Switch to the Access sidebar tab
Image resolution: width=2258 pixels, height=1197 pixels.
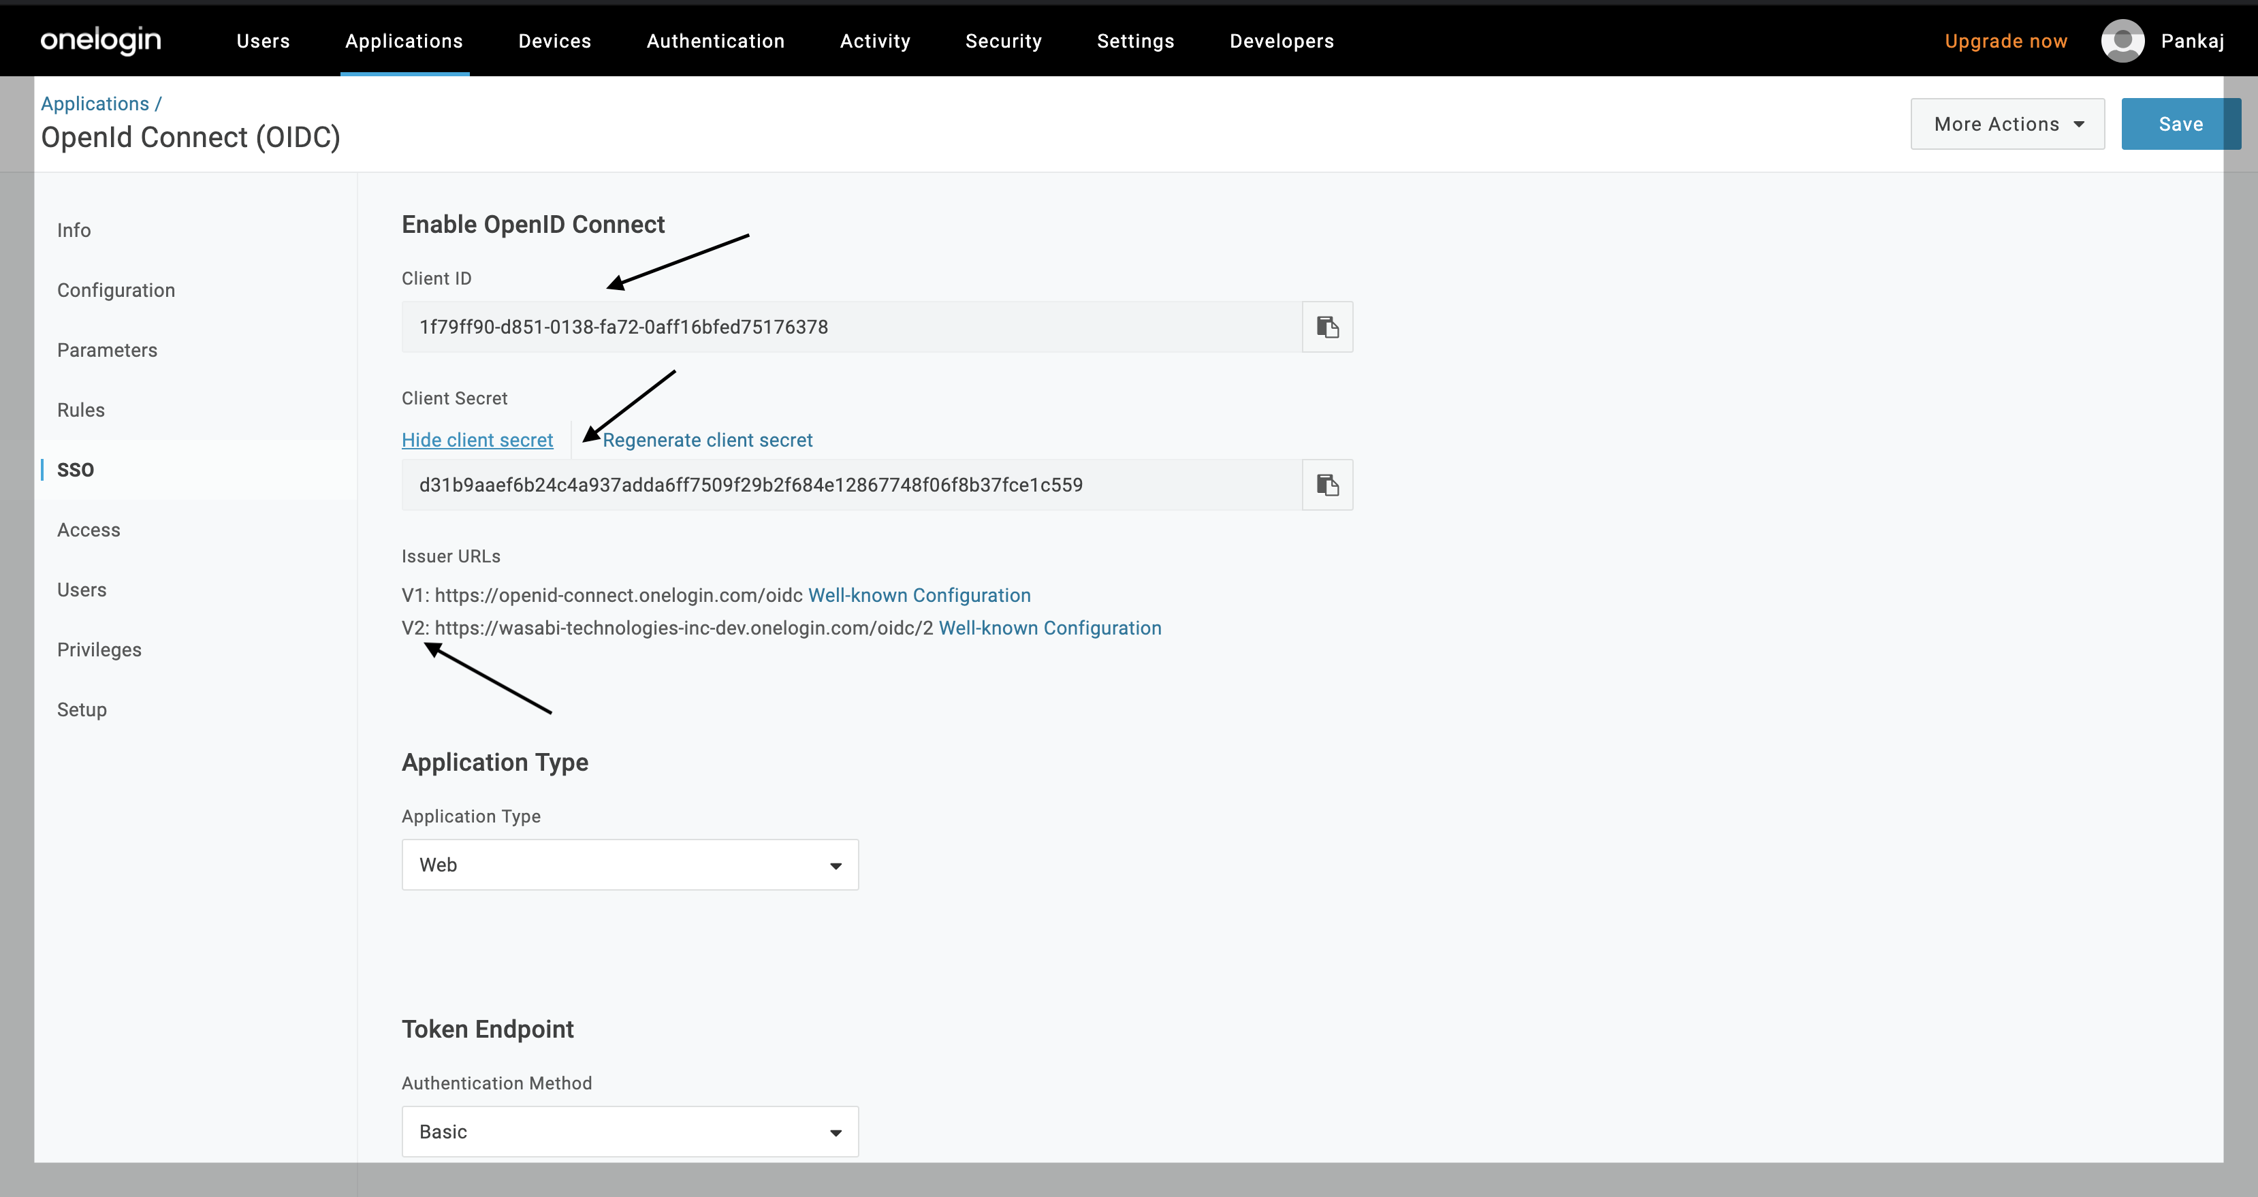click(89, 530)
